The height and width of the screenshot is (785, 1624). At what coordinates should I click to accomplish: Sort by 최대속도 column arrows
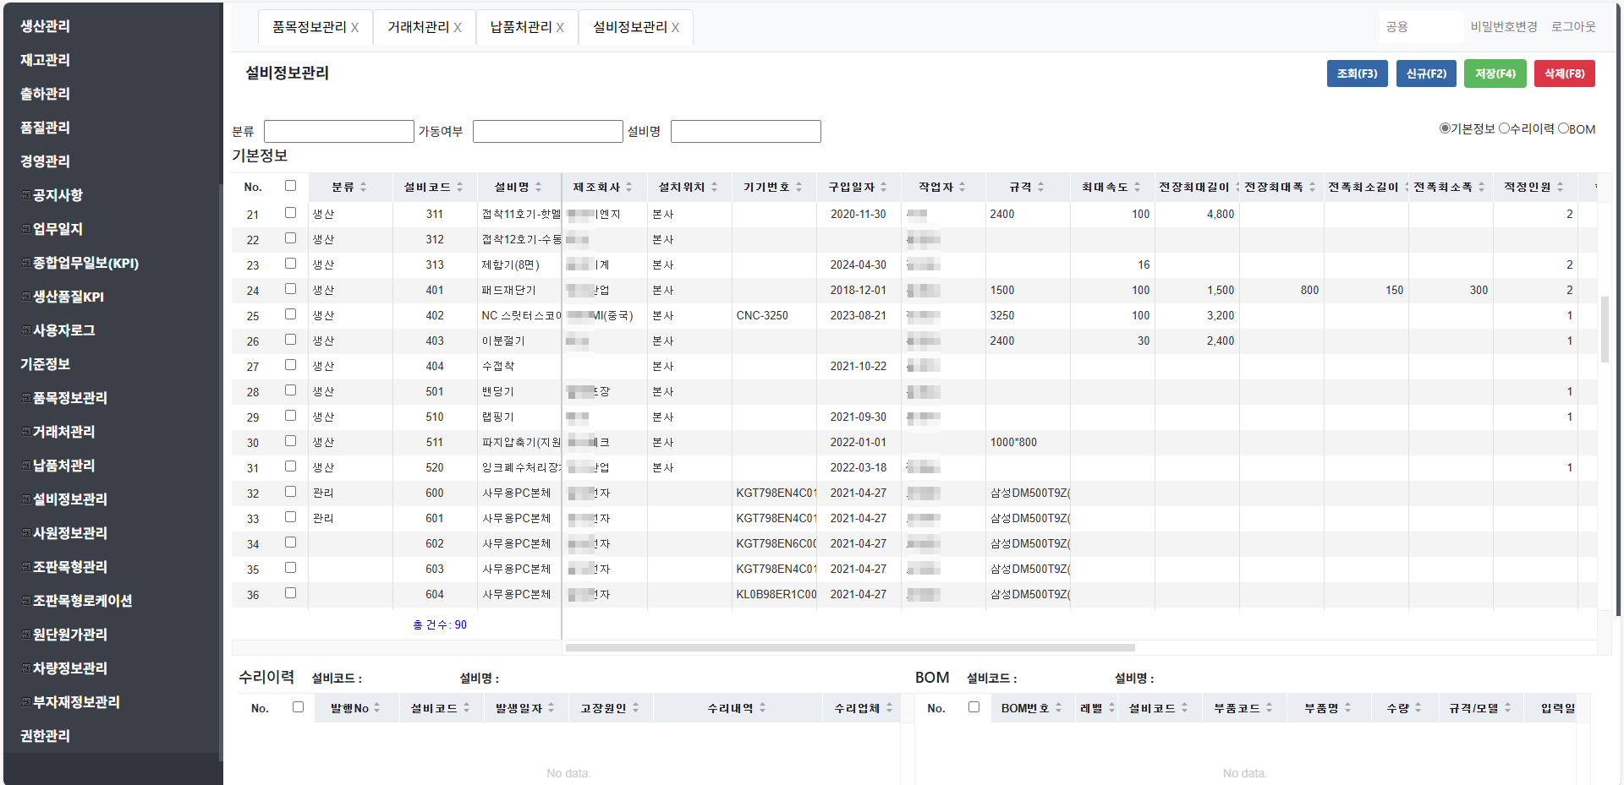pyautogui.click(x=1137, y=187)
